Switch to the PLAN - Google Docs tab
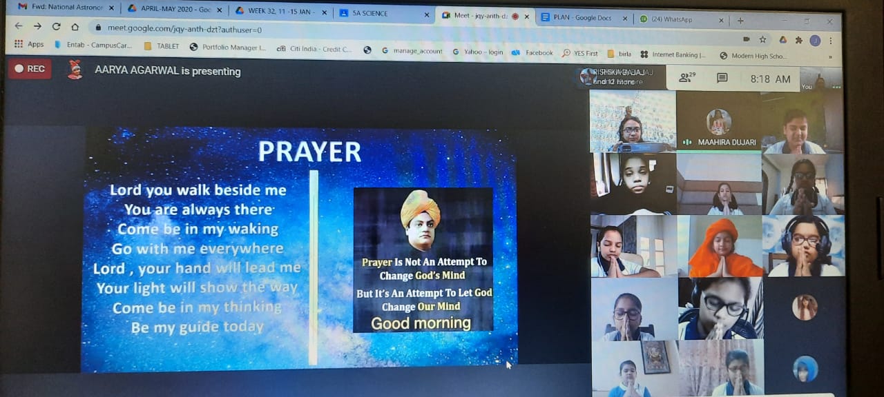884x397 pixels. click(x=582, y=18)
